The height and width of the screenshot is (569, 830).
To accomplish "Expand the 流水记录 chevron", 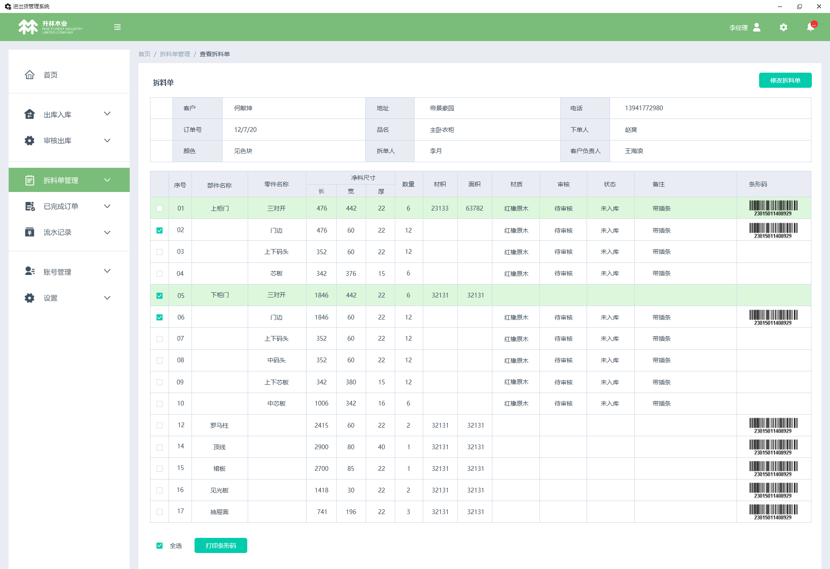I will coord(107,233).
